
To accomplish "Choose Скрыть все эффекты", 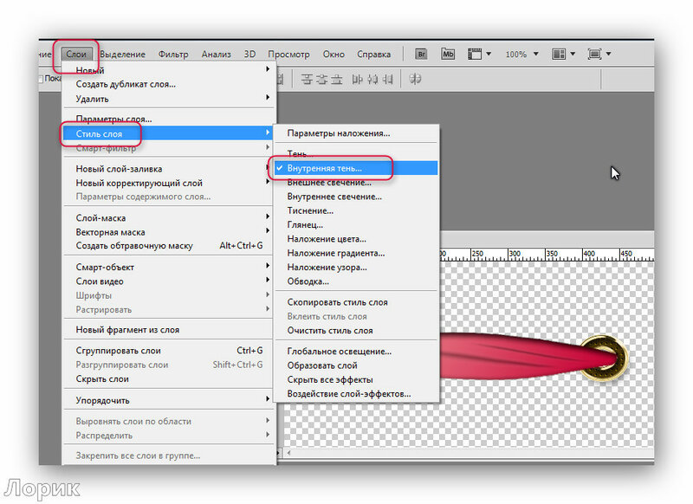I will click(356, 379).
